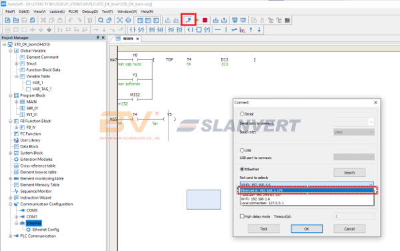400x251 pixels.
Task: Click the Download to PLC icon
Action: 215,20
